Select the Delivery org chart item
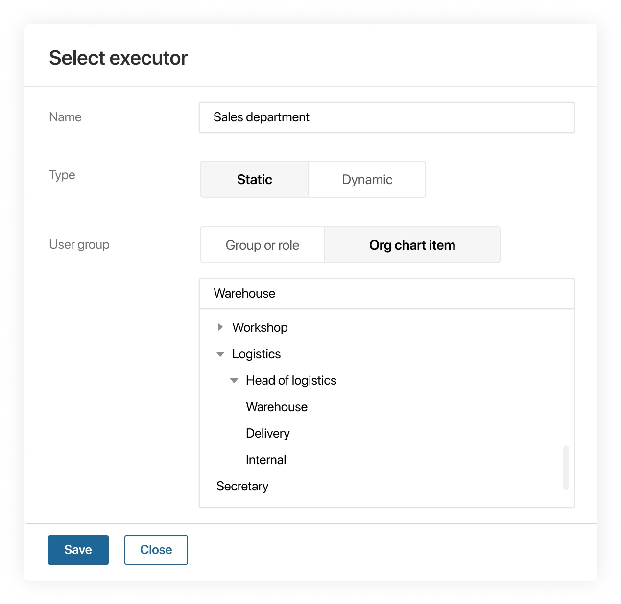This screenshot has height=604, width=621. click(x=268, y=433)
